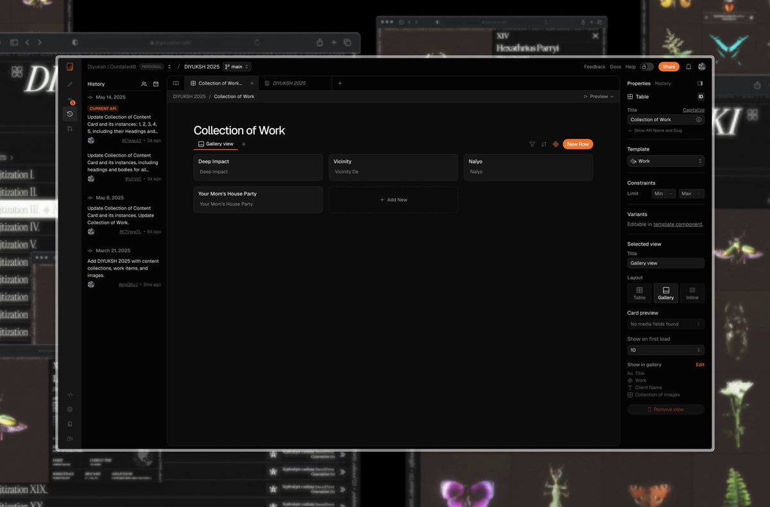770x507 pixels.
Task: Open the commit dated 9d ago
Action: click(130, 231)
